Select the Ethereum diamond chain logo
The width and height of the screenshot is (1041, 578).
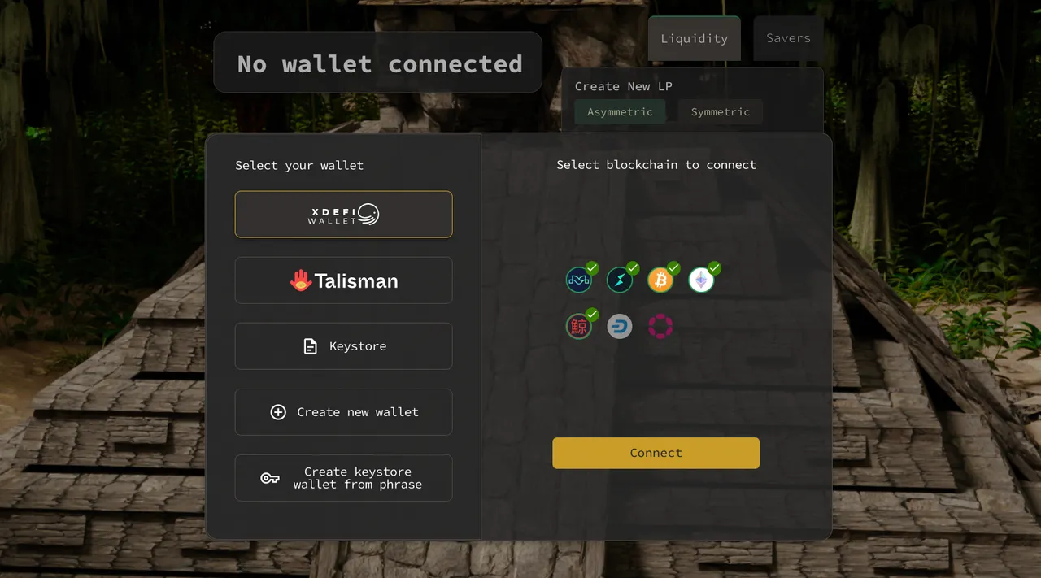[700, 280]
